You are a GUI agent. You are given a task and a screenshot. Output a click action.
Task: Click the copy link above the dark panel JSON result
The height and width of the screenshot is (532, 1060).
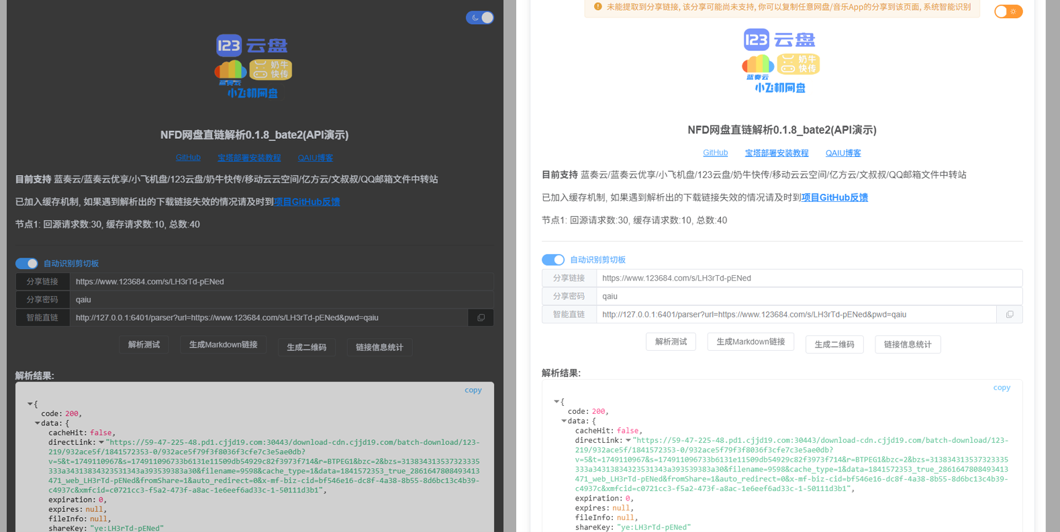point(473,390)
